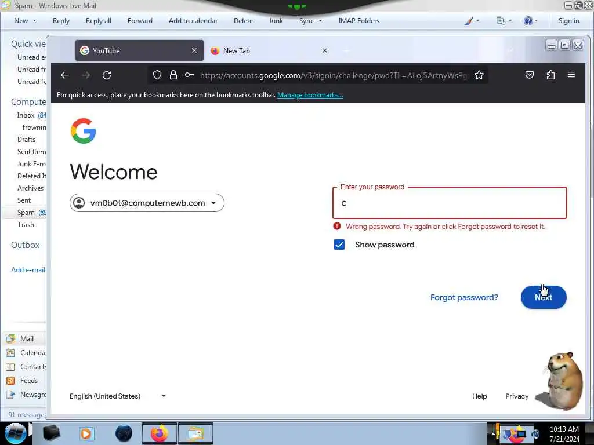Open Windows Live Mail taskbar icon
594x445 pixels.
point(195,433)
